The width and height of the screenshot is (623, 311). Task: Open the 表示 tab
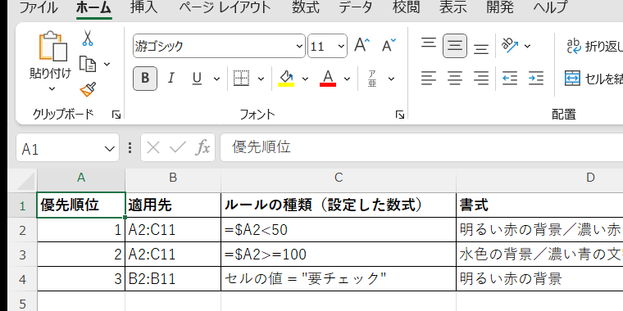click(453, 7)
